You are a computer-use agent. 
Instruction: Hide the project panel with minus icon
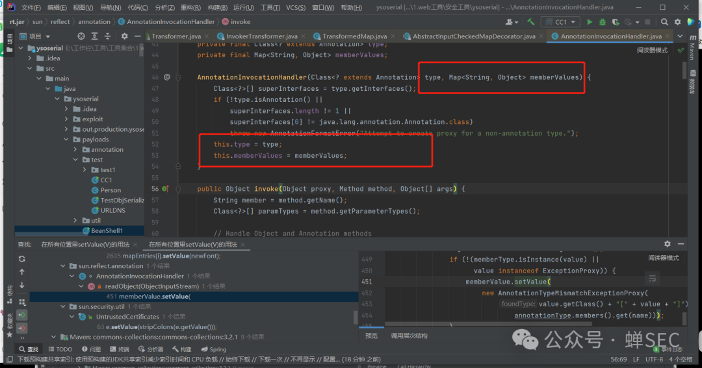point(137,36)
